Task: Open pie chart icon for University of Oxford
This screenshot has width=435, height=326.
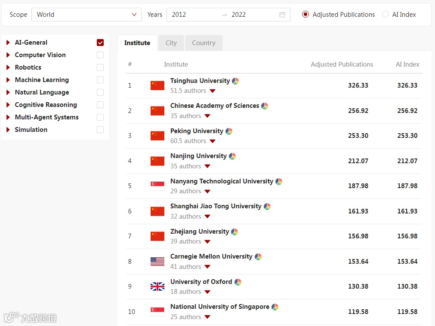Action: 238,282
